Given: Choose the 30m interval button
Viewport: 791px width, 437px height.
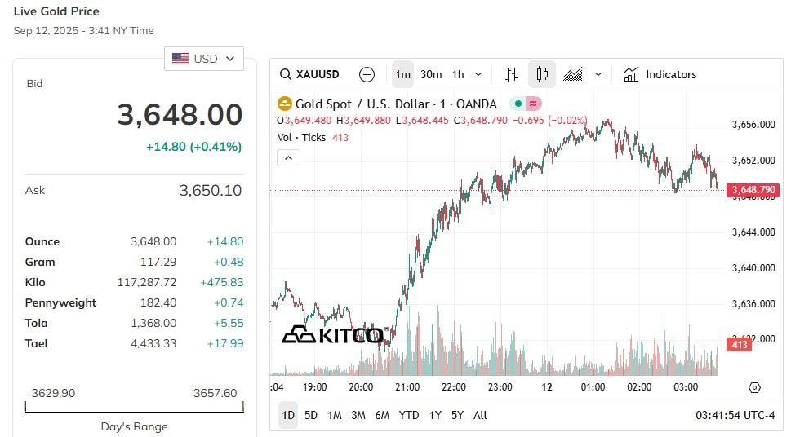Looking at the screenshot, I should (x=431, y=74).
